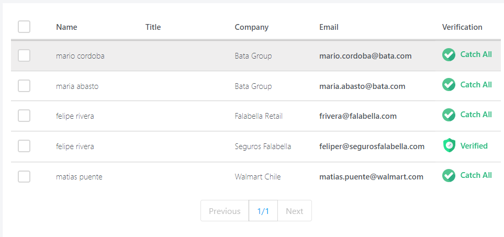The height and width of the screenshot is (237, 504).
Task: Click the Name column header
Action: (67, 27)
